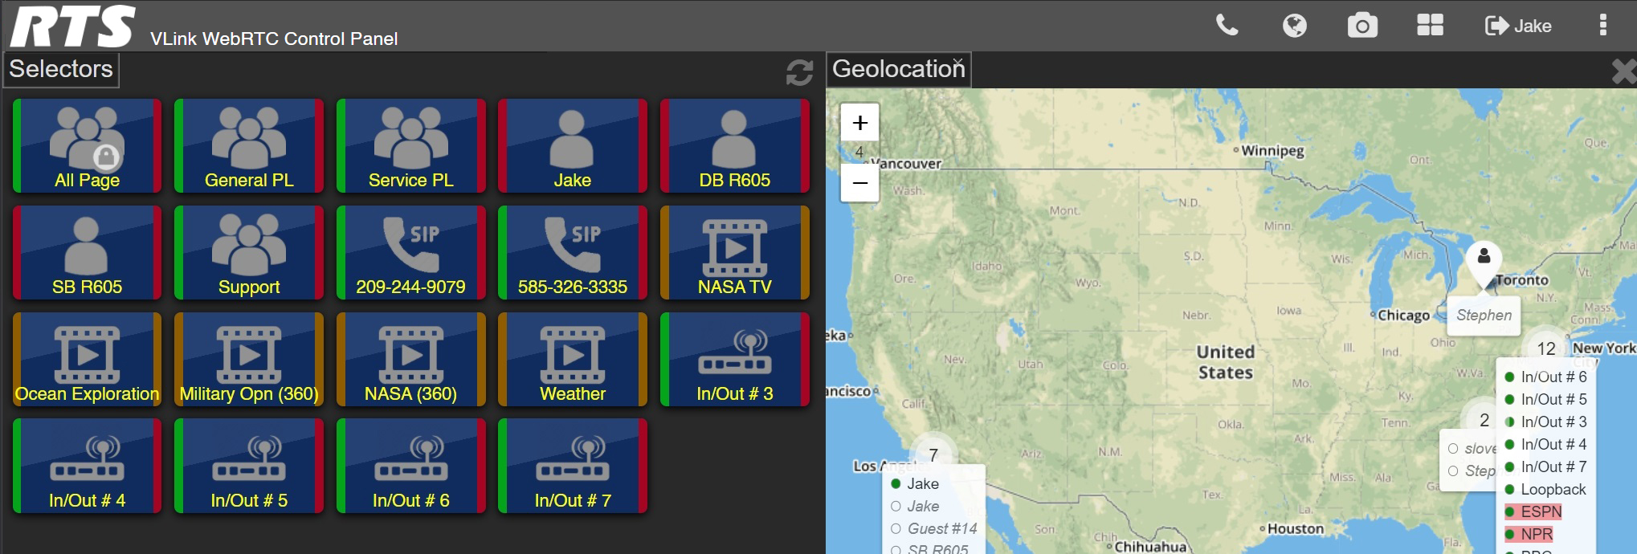This screenshot has width=1637, height=554.
Task: Activate the In/Out # 5 selector key
Action: point(249,466)
